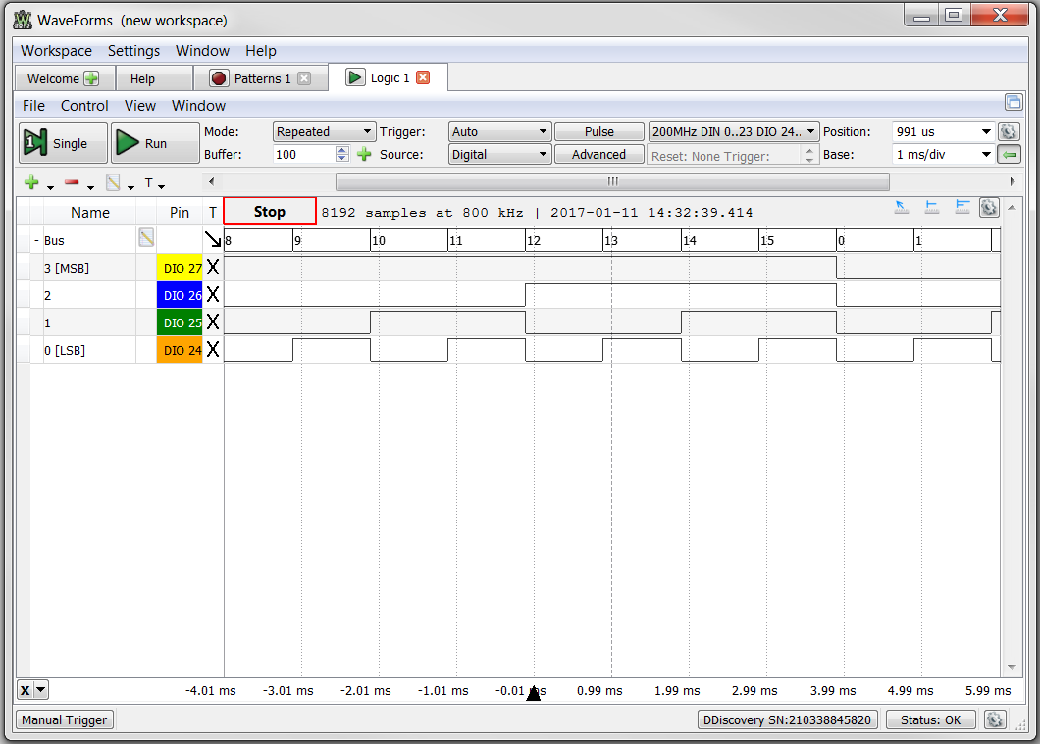Open the Control menu

coord(84,106)
